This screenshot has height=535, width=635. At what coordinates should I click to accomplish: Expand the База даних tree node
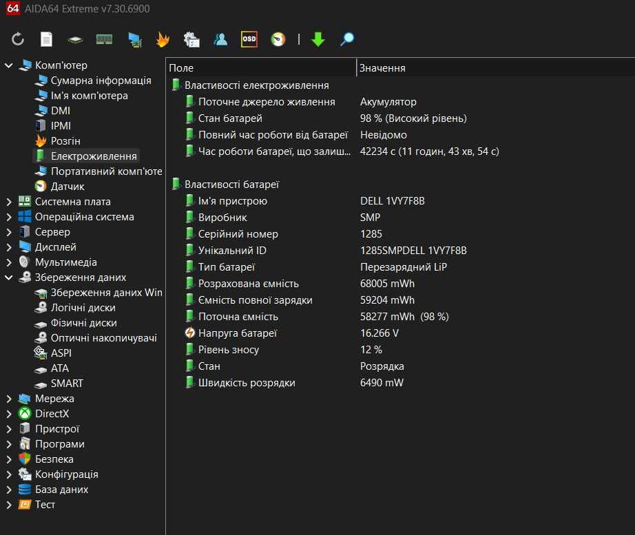click(8, 490)
